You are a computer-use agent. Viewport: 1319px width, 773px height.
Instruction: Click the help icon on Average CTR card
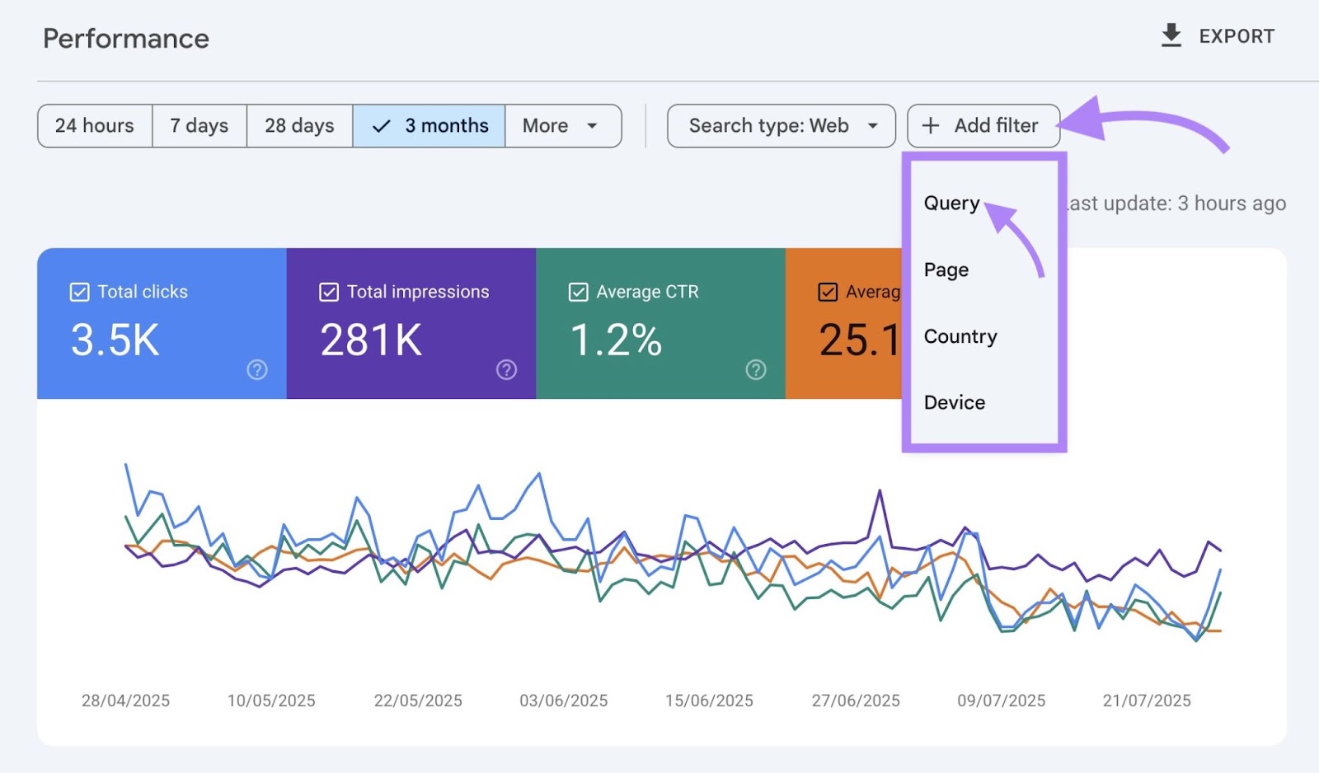pyautogui.click(x=756, y=370)
